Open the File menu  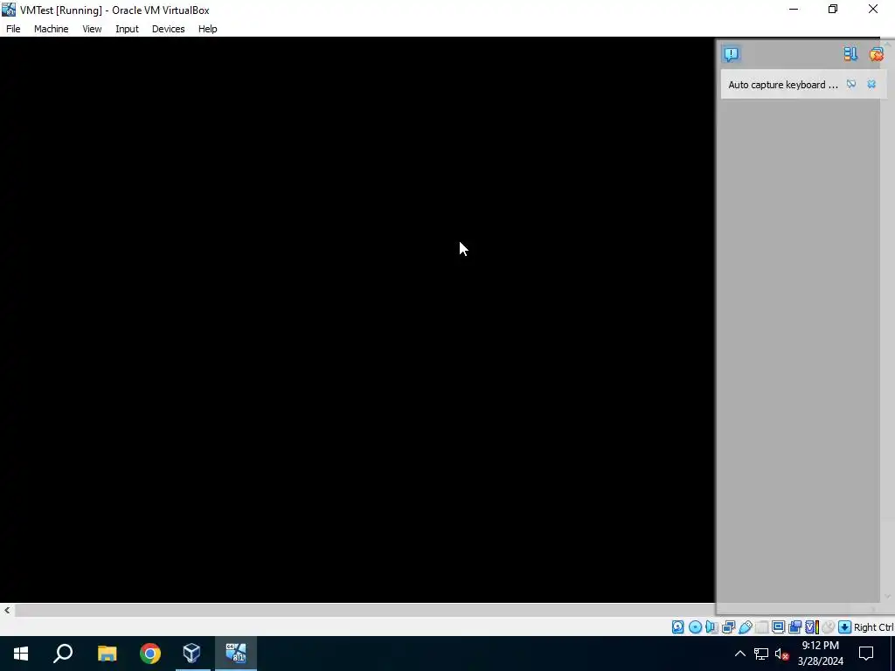coord(13,29)
